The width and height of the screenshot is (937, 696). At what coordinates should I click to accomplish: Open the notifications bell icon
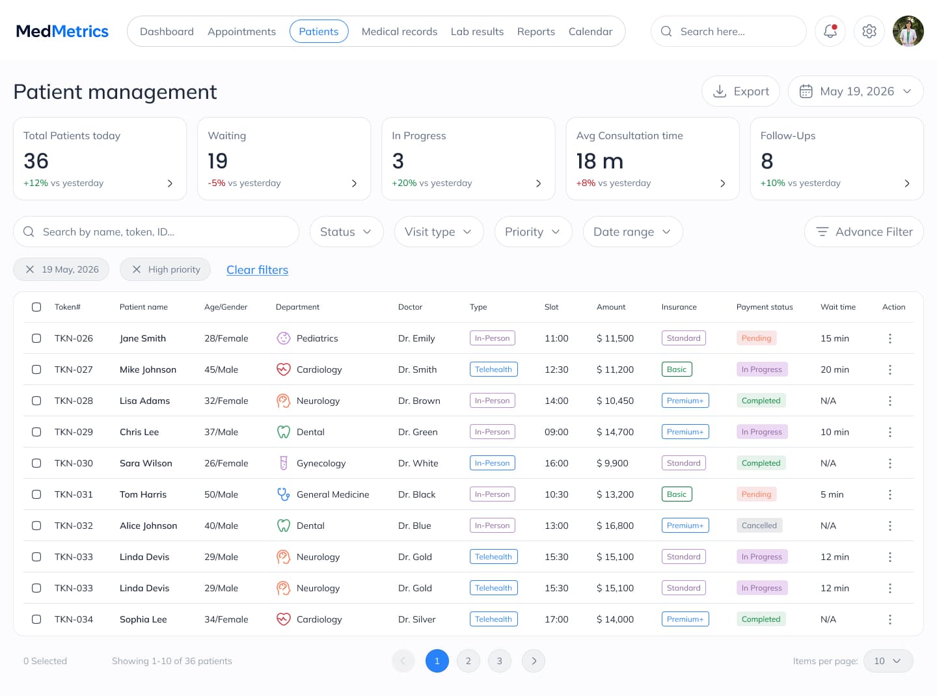(x=830, y=31)
